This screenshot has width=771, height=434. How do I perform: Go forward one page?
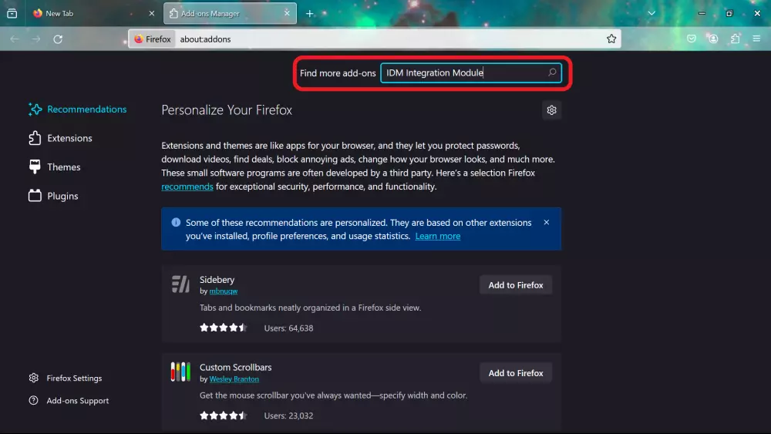36,39
